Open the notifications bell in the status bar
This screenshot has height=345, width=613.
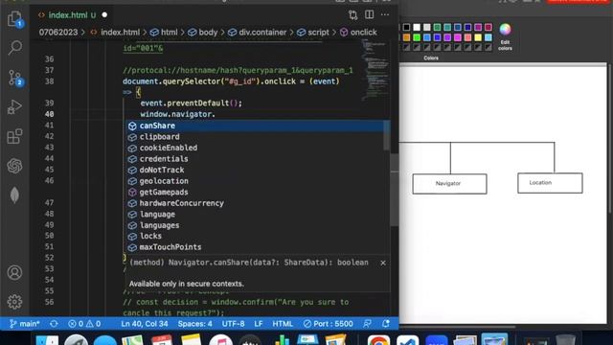[386, 324]
